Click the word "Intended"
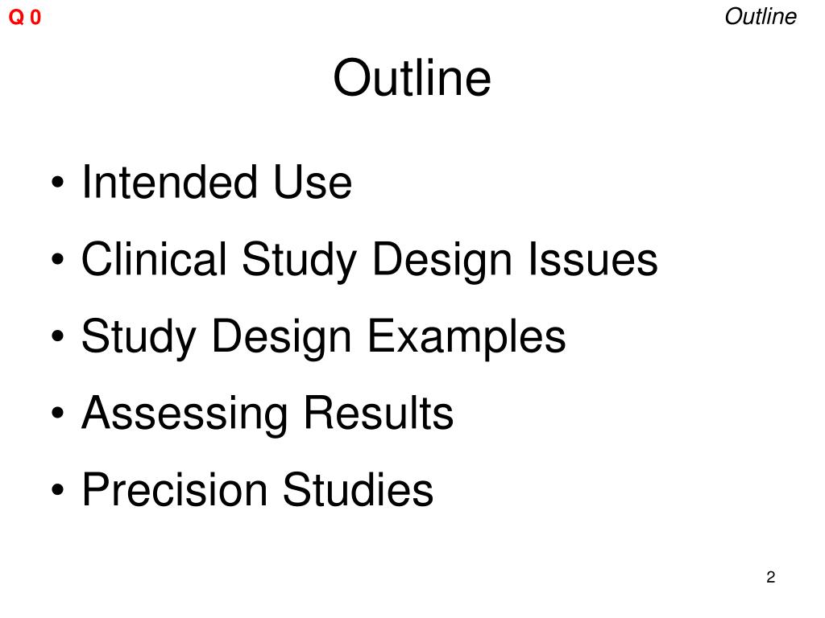The height and width of the screenshot is (618, 825). coord(170,182)
